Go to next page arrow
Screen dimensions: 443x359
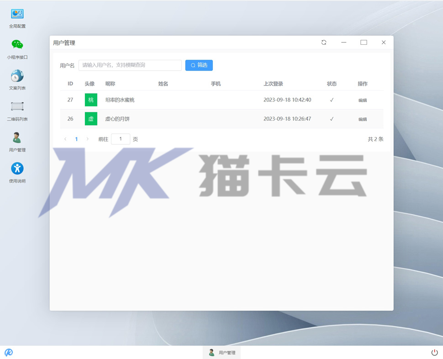tap(87, 139)
